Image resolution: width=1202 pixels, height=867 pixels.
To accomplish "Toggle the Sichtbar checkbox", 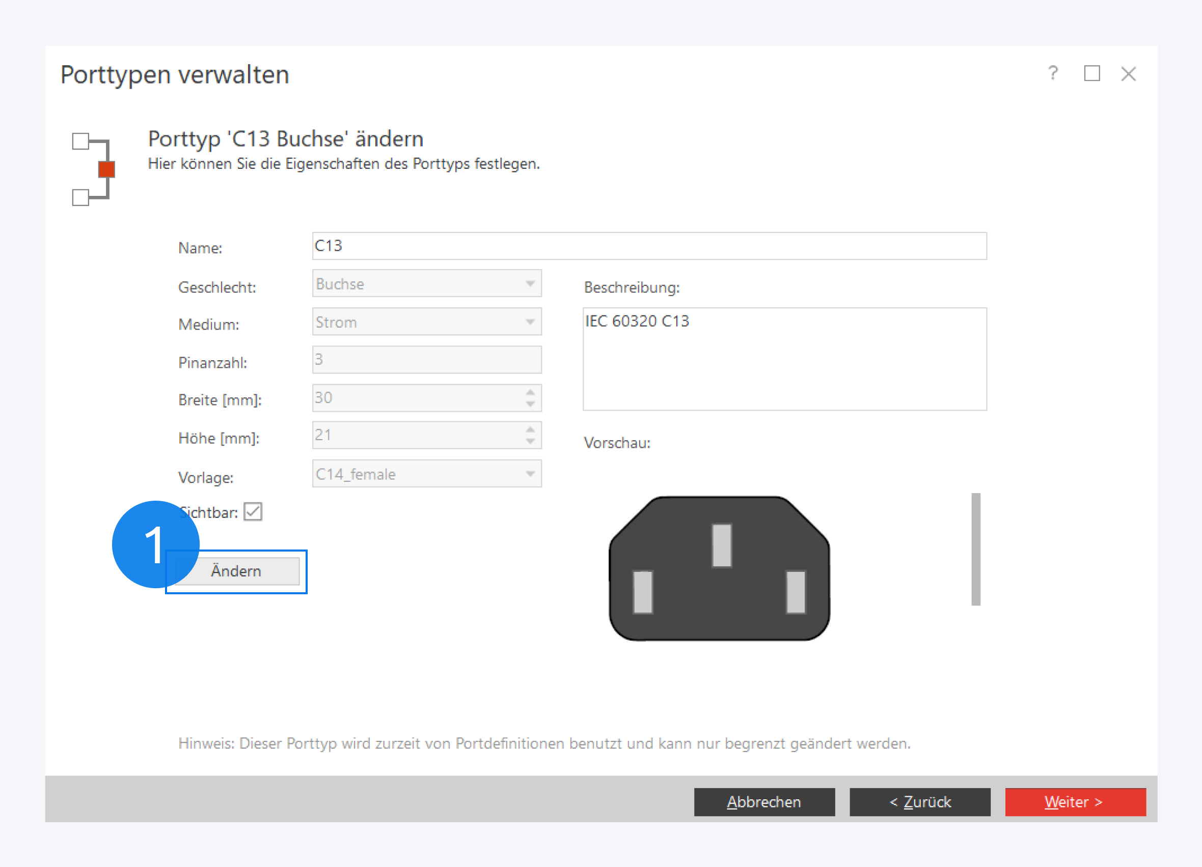I will [x=253, y=512].
